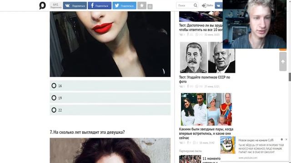
Task: Click the page vertical scrollbar thumb
Action: coord(290,77)
